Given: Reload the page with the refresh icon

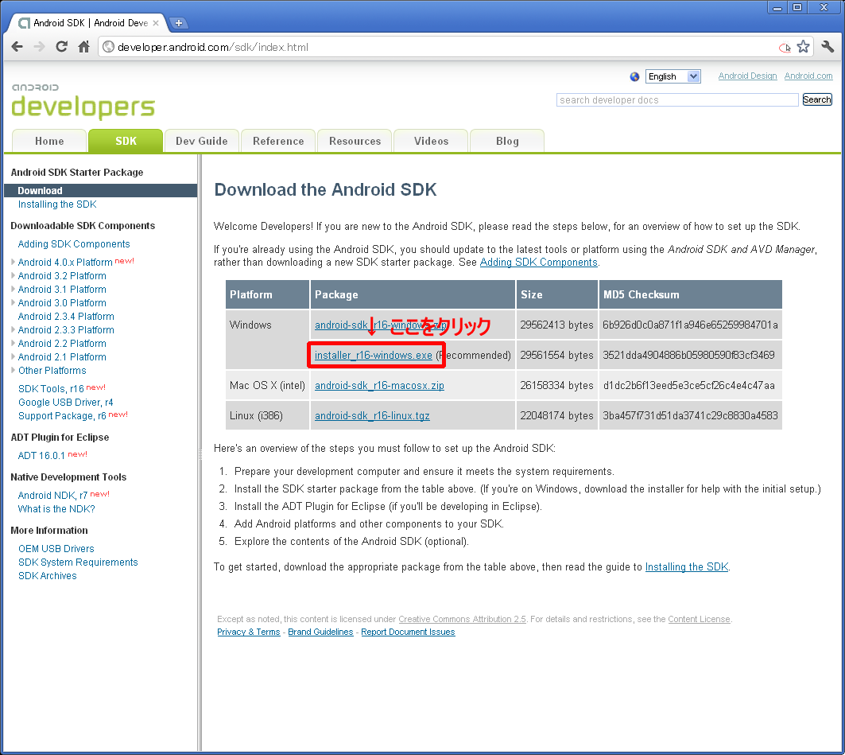Looking at the screenshot, I should (61, 47).
